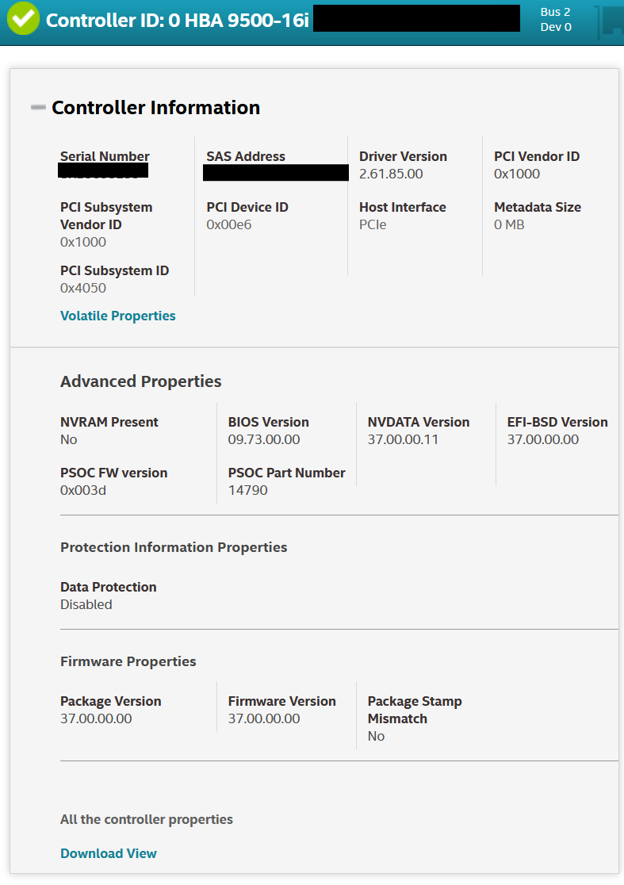The image size is (624, 885).
Task: Click the Protection Information Properties heading
Action: [x=174, y=547]
